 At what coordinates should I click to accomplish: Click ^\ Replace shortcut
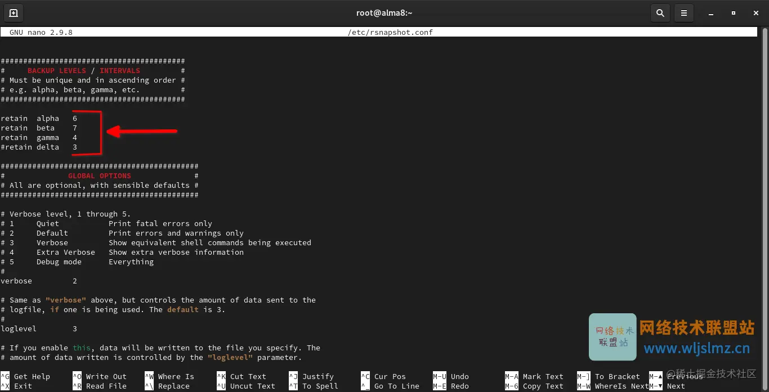click(x=167, y=386)
